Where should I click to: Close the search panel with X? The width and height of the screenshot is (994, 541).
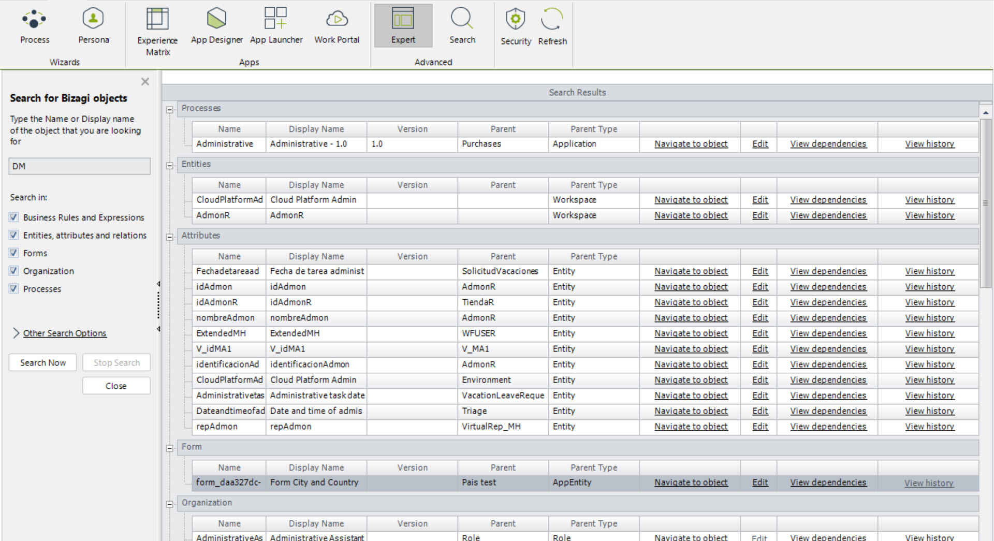pos(145,81)
